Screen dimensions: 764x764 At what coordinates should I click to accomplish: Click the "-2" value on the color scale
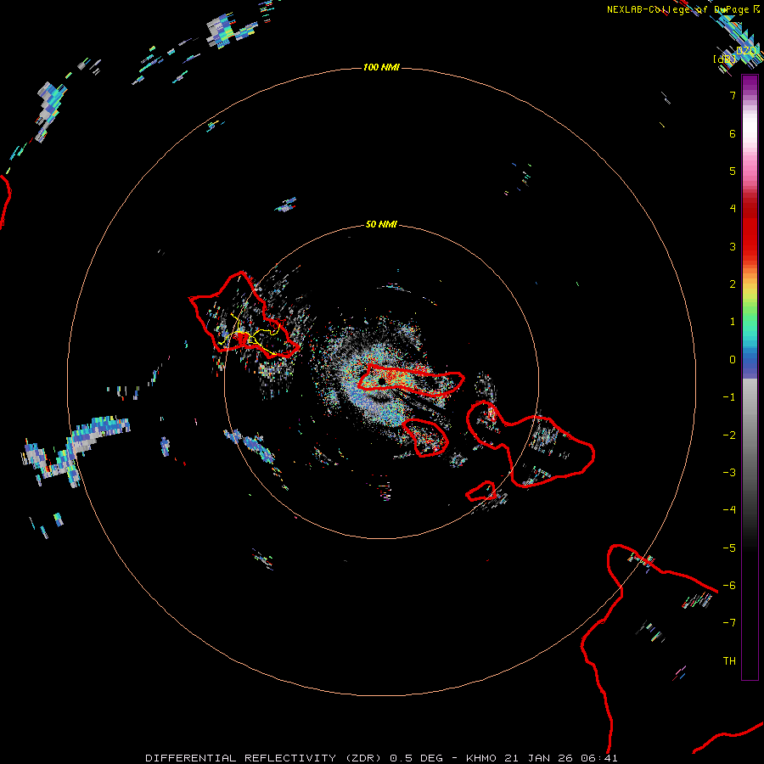pos(729,435)
